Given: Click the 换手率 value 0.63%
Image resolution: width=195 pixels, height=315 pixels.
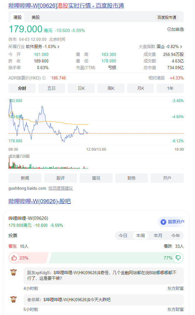Looking at the screenshot, I should click(x=43, y=68).
